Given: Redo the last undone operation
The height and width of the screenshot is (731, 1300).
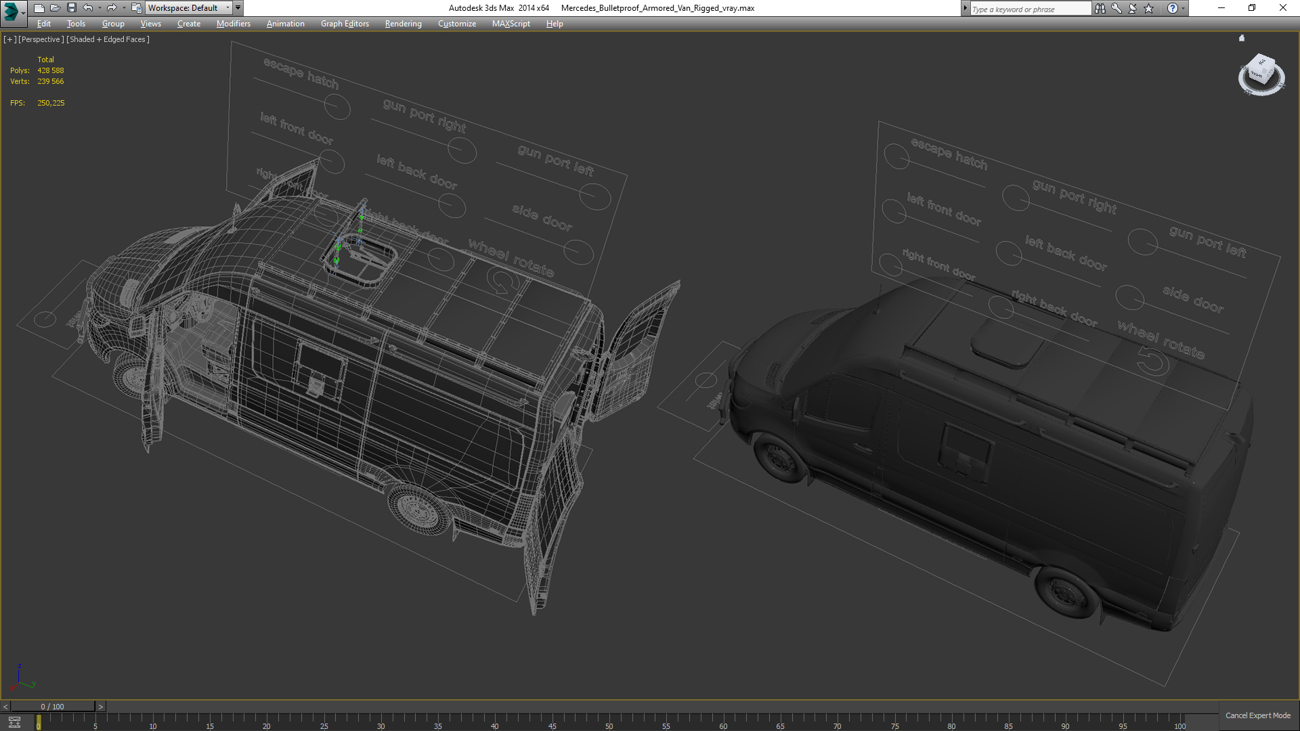Looking at the screenshot, I should pos(111,8).
